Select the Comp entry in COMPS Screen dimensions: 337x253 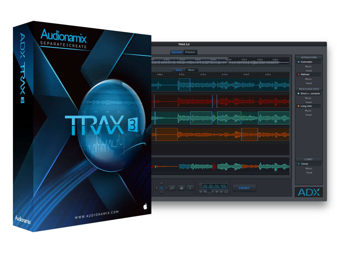coord(308,164)
